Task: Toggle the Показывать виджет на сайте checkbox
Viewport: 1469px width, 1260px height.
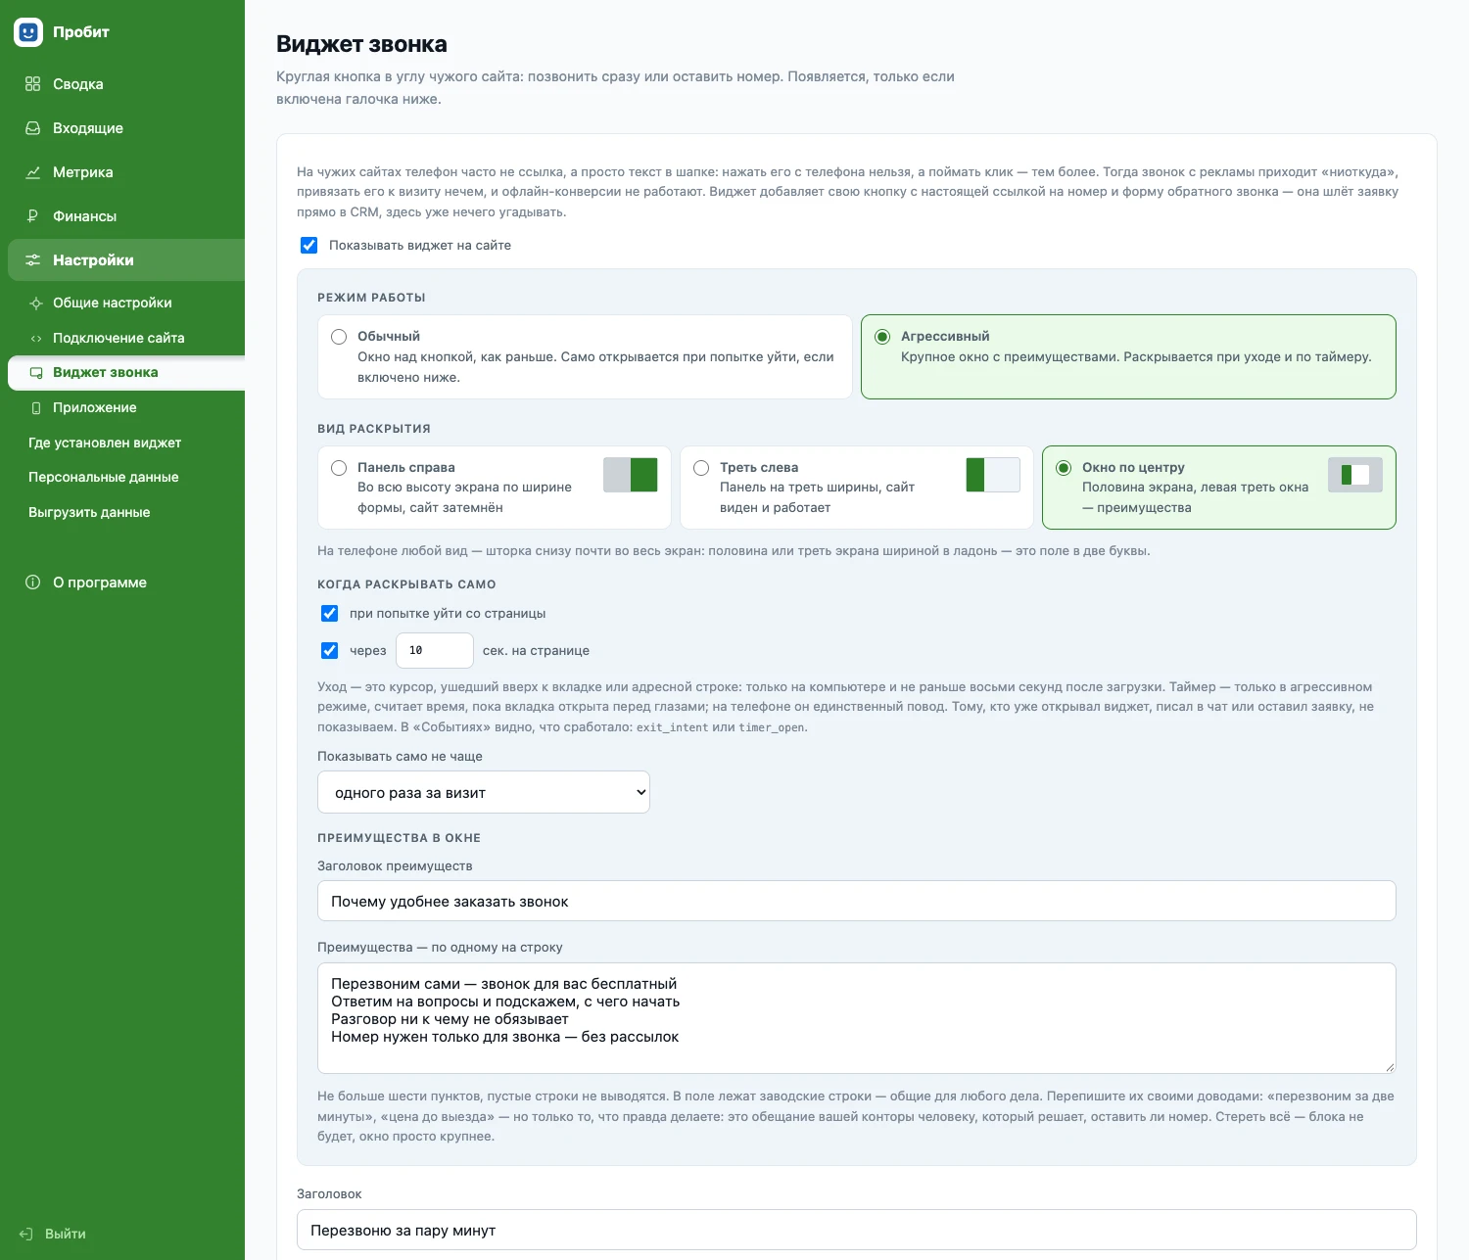Action: click(309, 246)
